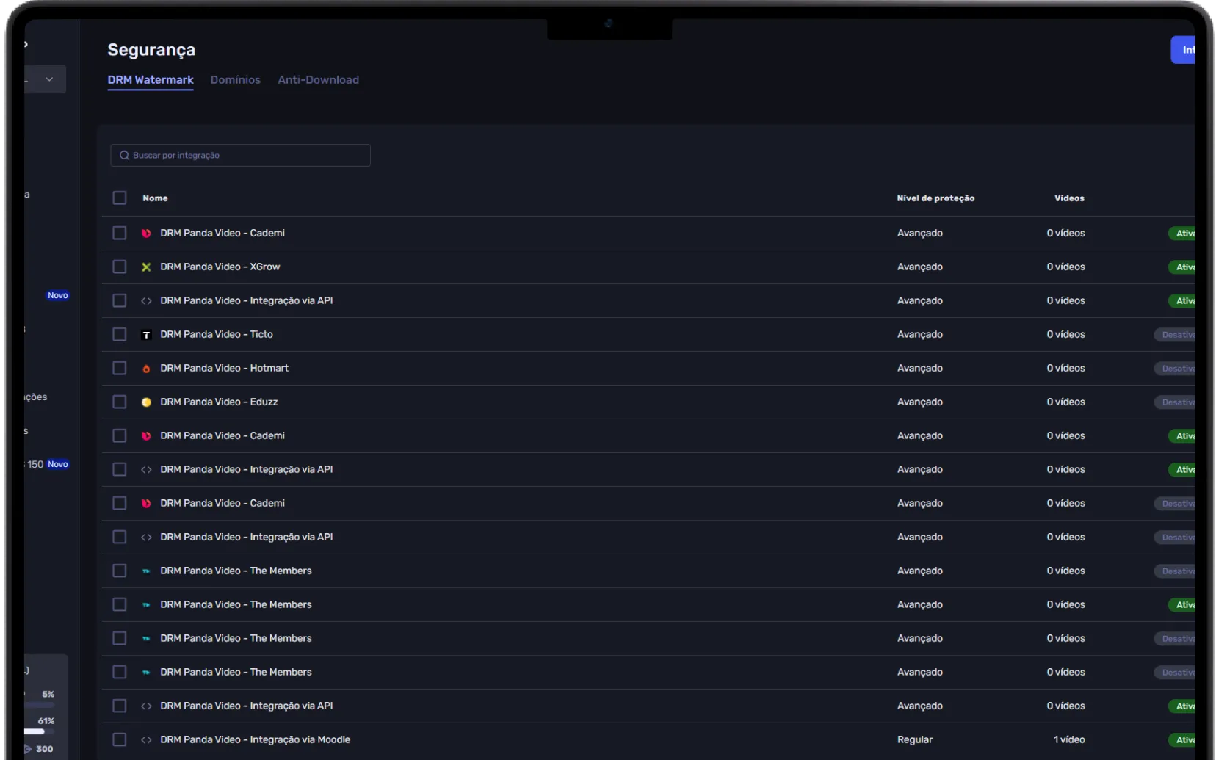Click the code icon in the Desativado API row
Screen dimensions: 1216x760
click(x=146, y=538)
